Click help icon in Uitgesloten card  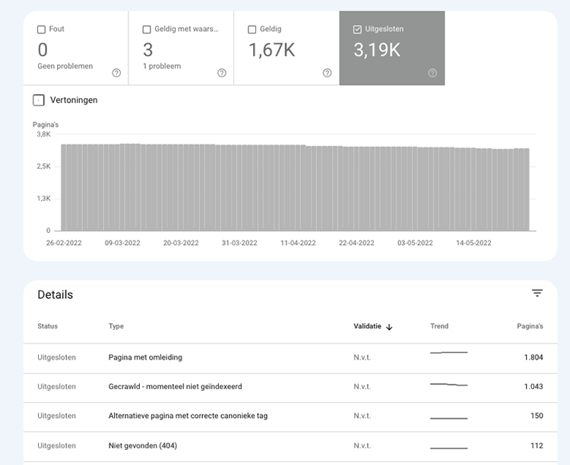432,73
